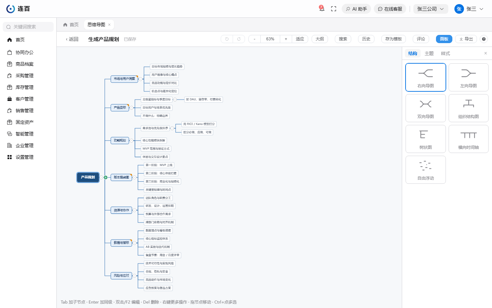Click the redo arrow in toolbar

(x=239, y=39)
